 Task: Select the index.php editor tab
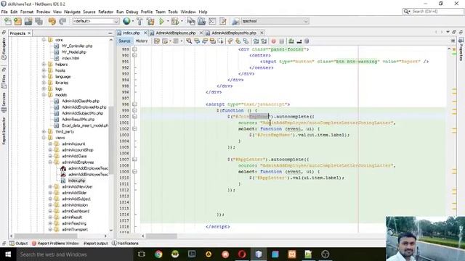point(131,33)
